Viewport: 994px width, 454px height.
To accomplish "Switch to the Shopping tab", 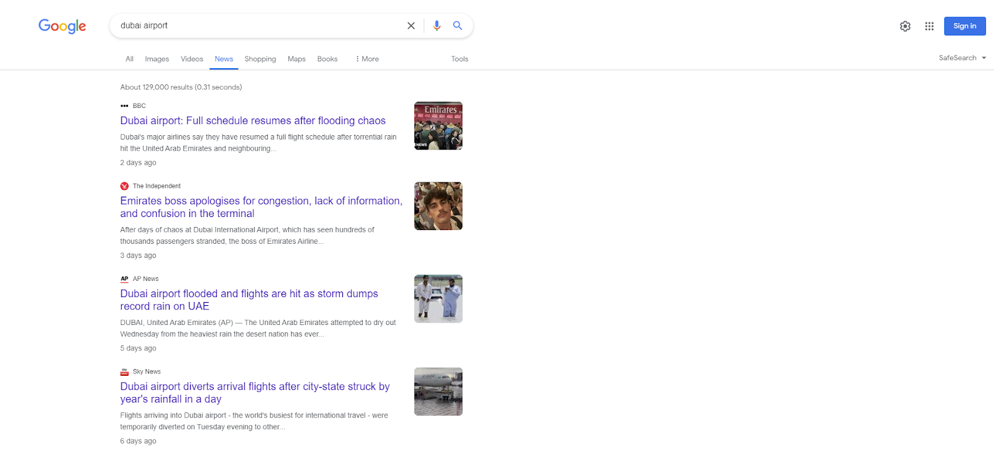I will coord(260,59).
